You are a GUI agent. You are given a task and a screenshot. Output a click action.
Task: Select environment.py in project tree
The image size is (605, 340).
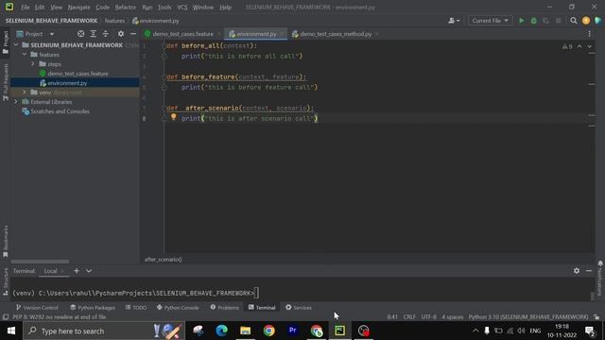pyautogui.click(x=67, y=83)
